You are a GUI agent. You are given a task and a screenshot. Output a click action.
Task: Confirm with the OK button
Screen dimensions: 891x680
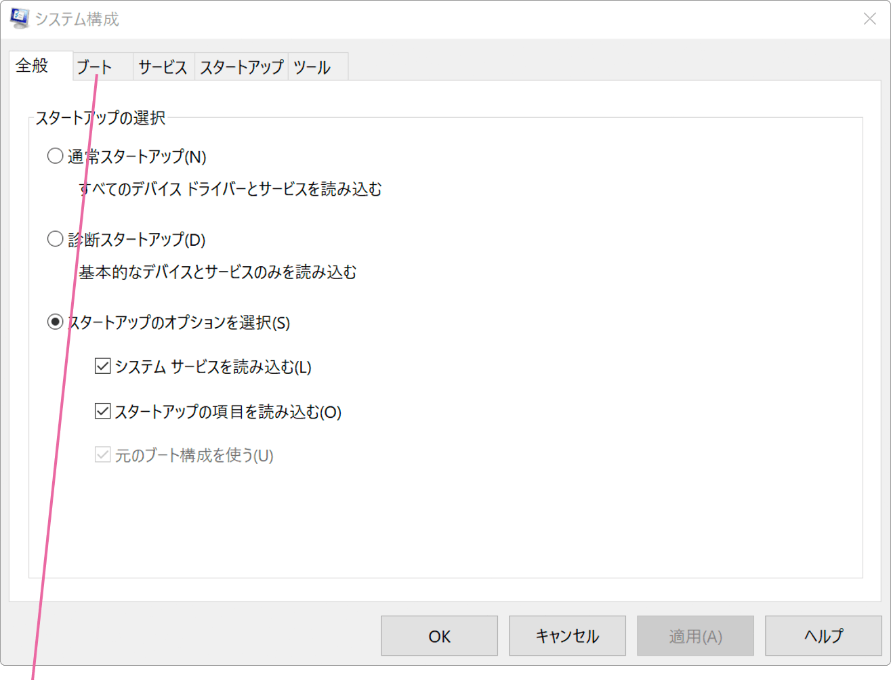coord(439,636)
